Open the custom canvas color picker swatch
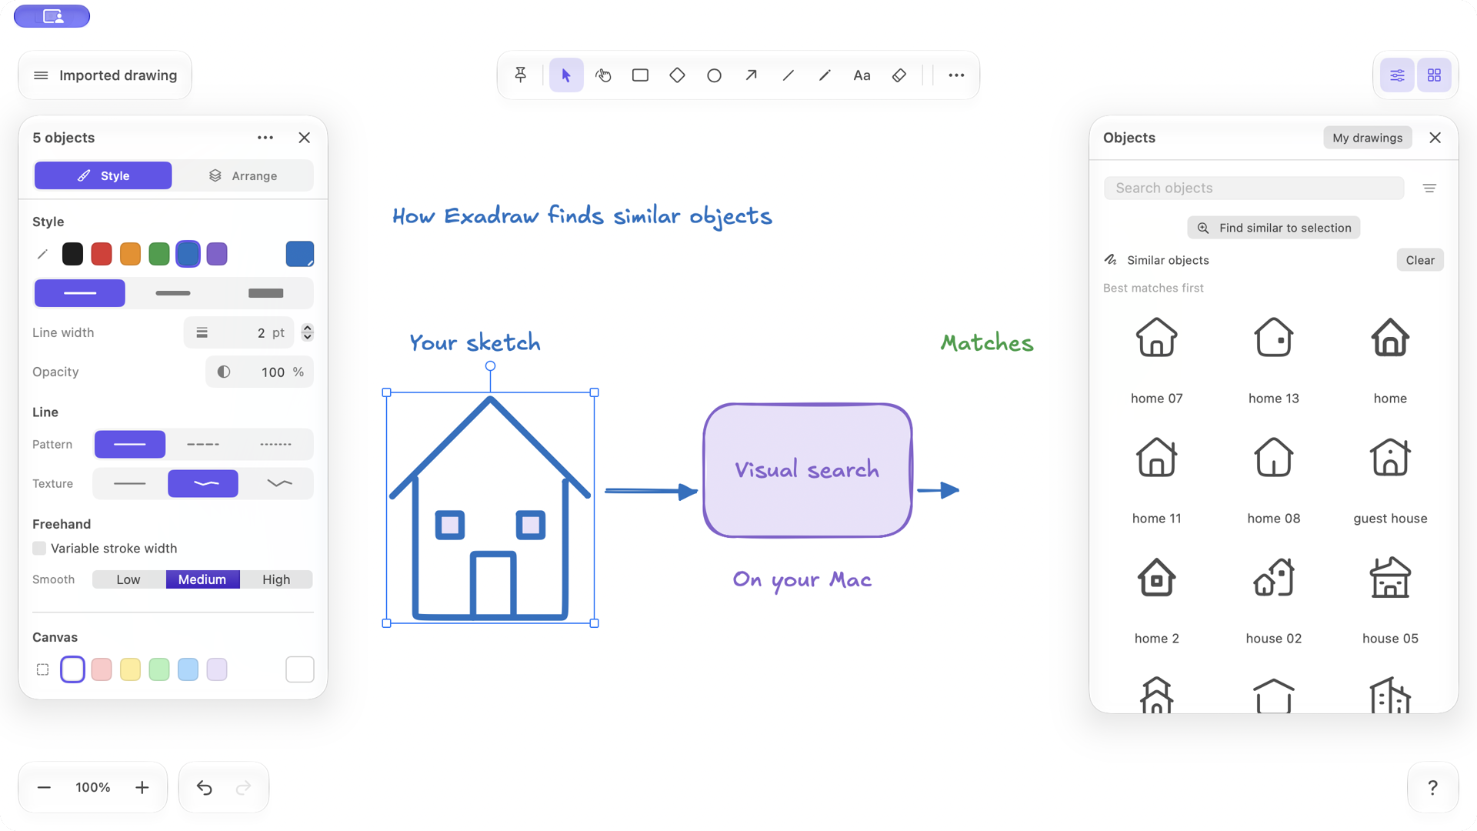This screenshot has width=1477, height=831. click(300, 669)
